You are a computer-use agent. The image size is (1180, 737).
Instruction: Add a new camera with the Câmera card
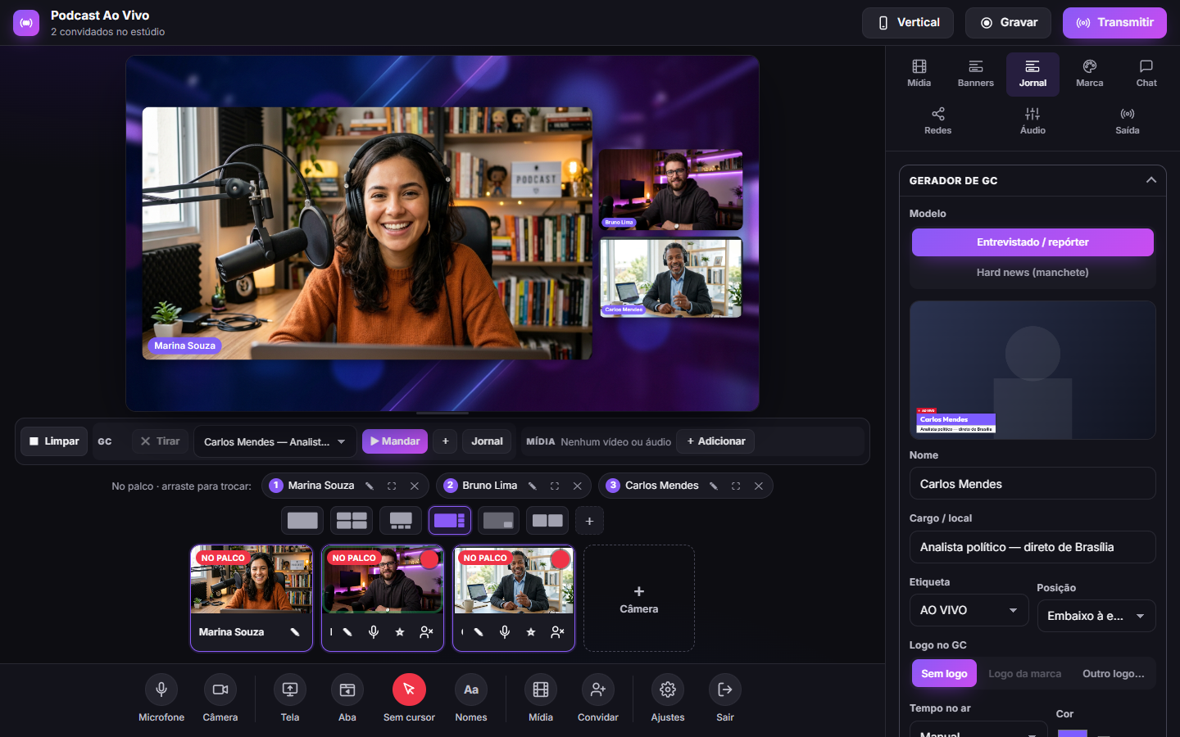(x=639, y=599)
